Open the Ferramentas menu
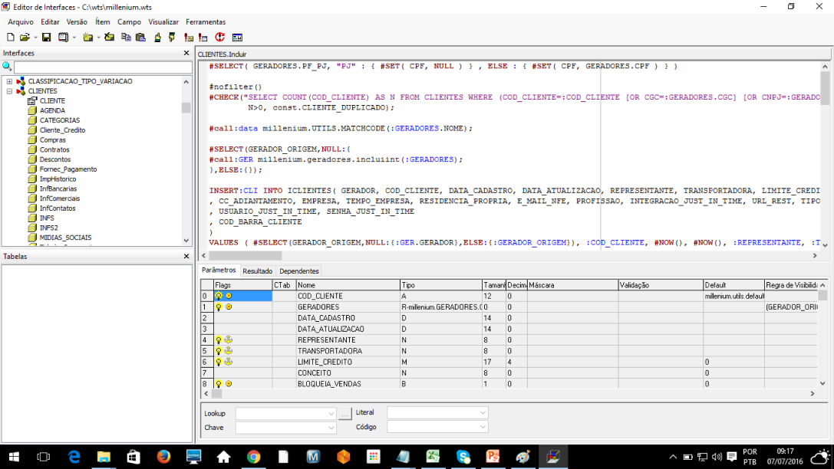 [206, 22]
